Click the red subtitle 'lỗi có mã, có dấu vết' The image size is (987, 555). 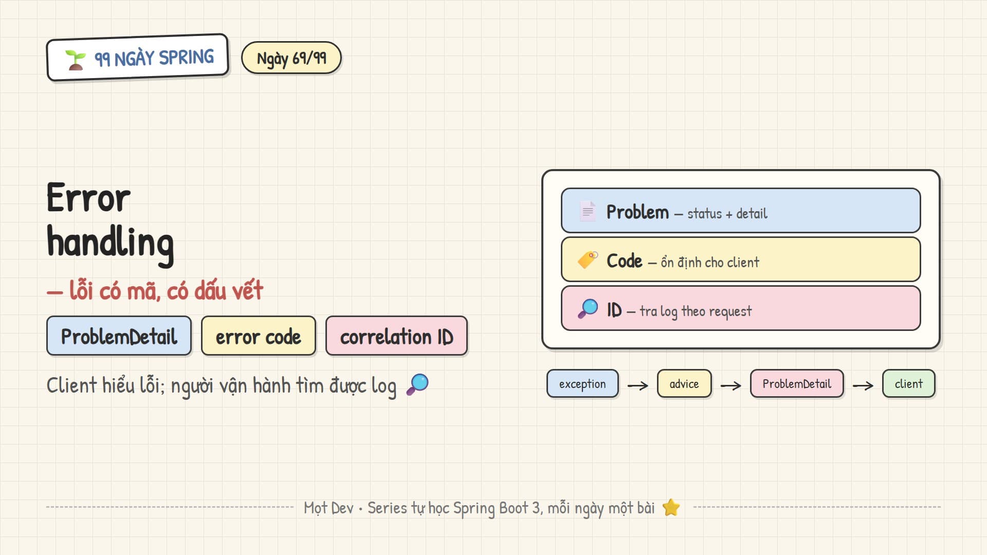pyautogui.click(x=166, y=291)
